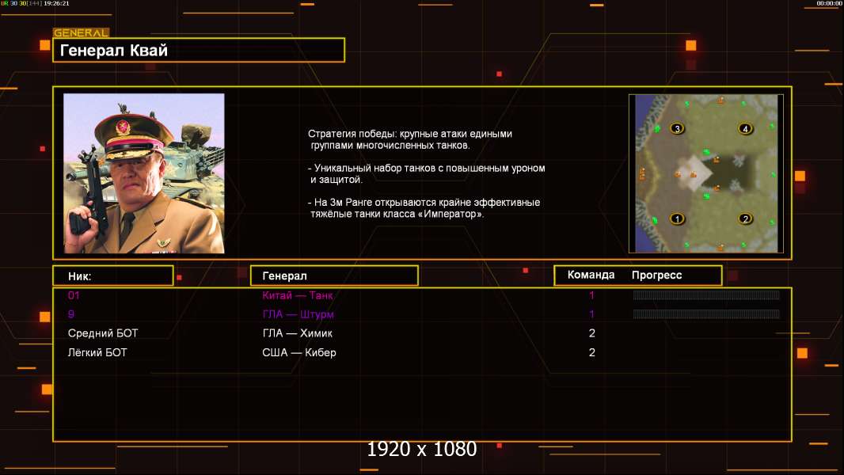Click the progress bar for player 9
The height and width of the screenshot is (475, 844).
point(706,314)
